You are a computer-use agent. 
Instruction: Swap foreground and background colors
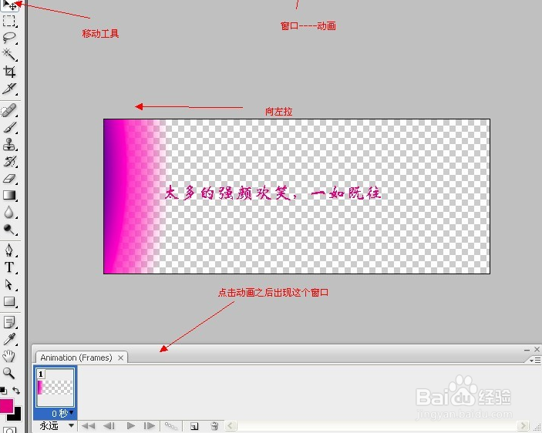tap(16, 391)
